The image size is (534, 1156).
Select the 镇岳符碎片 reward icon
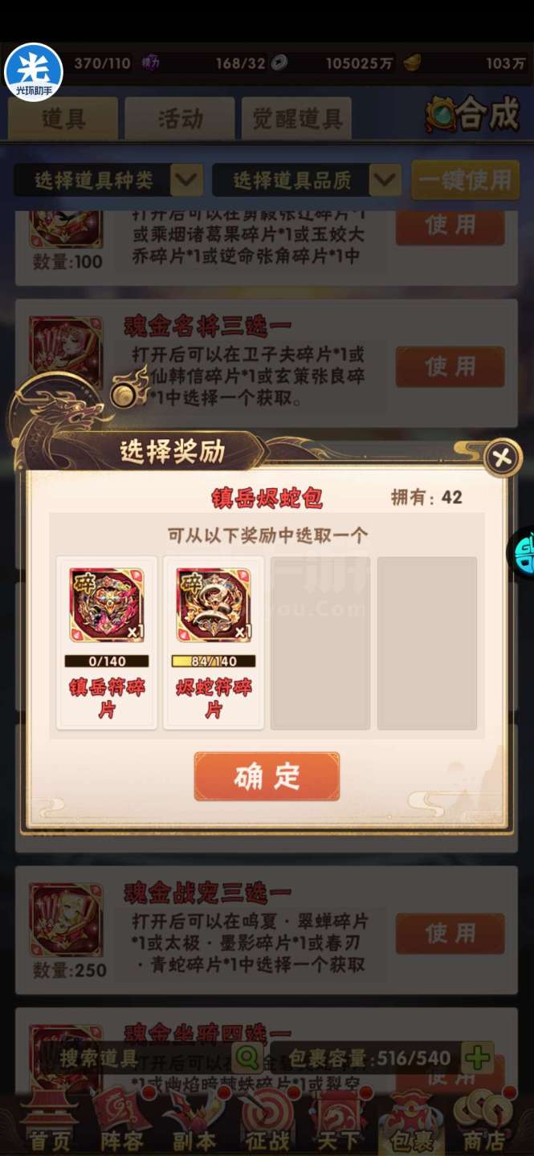107,604
